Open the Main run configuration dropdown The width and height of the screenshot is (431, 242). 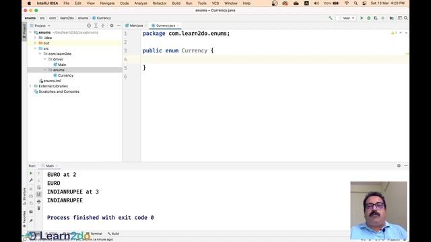(x=346, y=18)
